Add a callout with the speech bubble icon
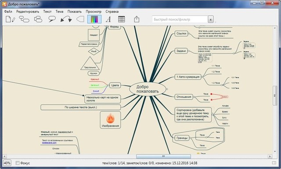Image resolution: width=281 pixels, height=169 pixels. coord(52,19)
